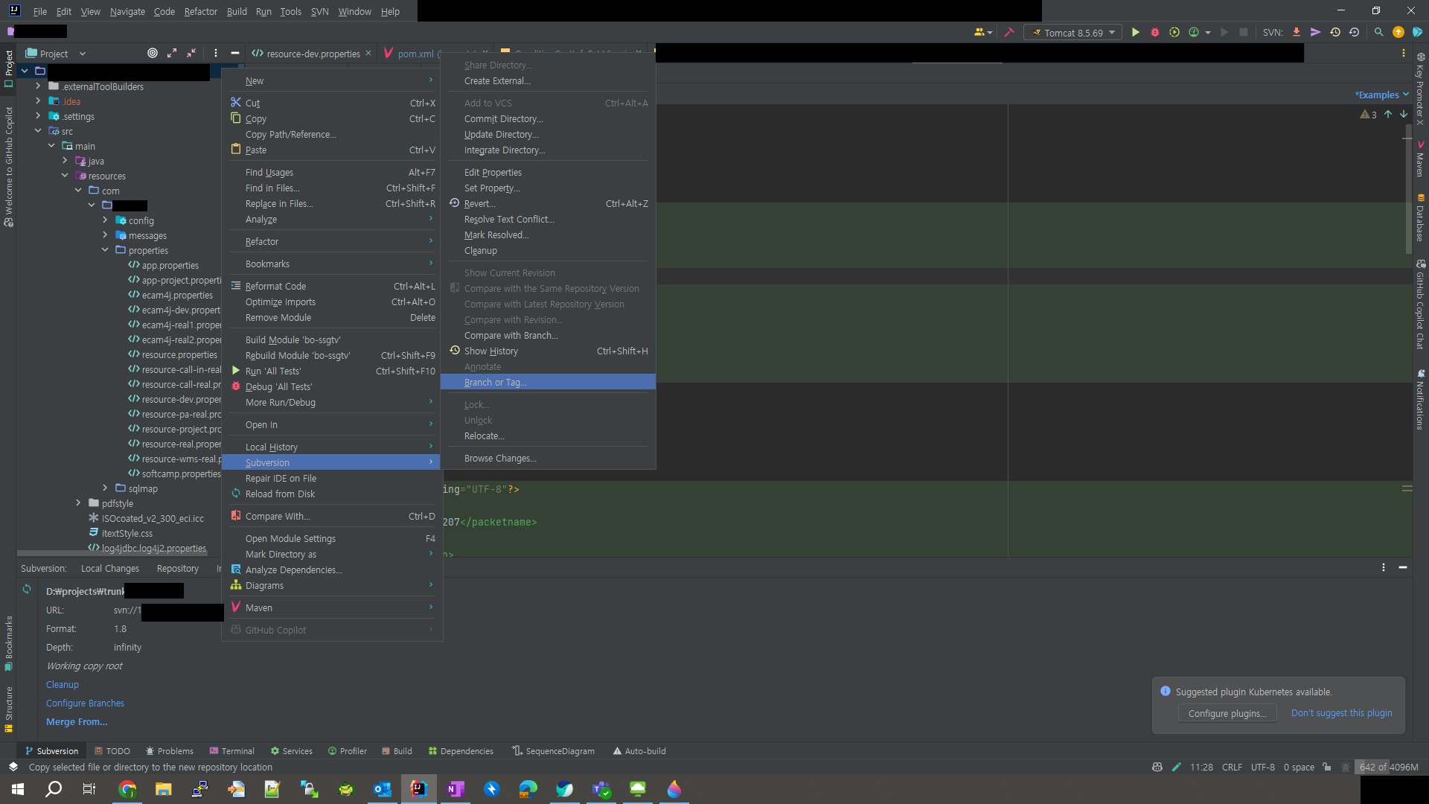Click Select Opened File target icon
This screenshot has width=1429, height=804.
(x=153, y=53)
